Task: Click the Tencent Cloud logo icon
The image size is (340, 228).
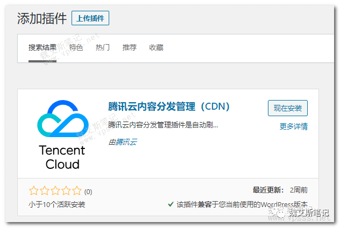Action: (x=62, y=119)
